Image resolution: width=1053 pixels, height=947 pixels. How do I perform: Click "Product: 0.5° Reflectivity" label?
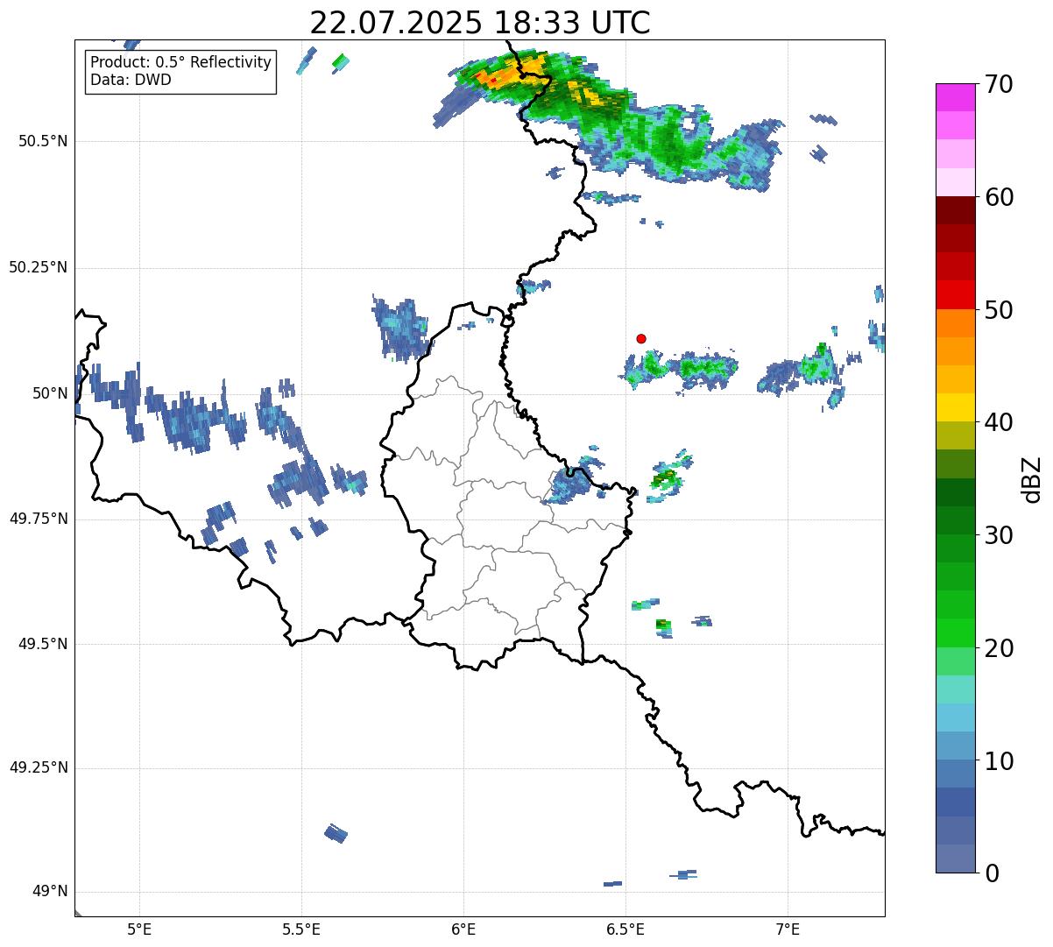(x=180, y=63)
